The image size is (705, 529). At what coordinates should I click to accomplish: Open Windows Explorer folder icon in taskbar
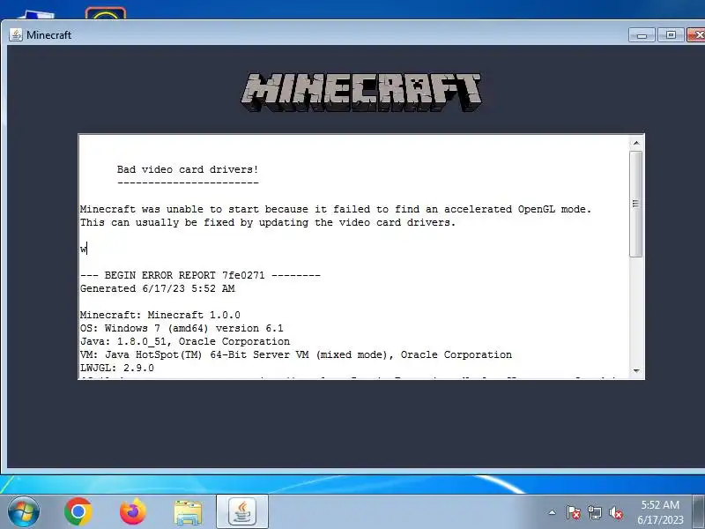click(188, 512)
